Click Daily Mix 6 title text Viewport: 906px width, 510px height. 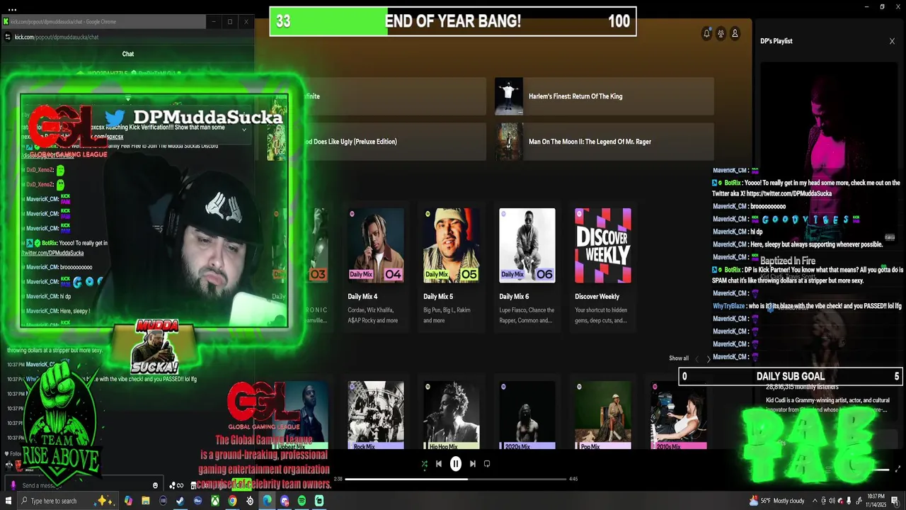tap(514, 297)
